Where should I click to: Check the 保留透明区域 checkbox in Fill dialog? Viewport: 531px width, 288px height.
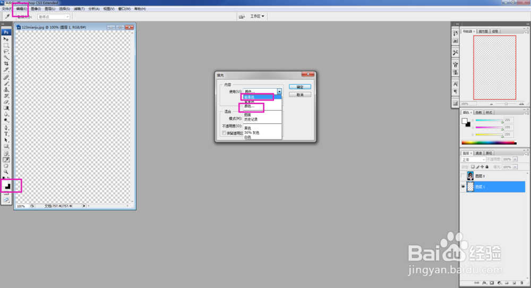click(x=224, y=133)
